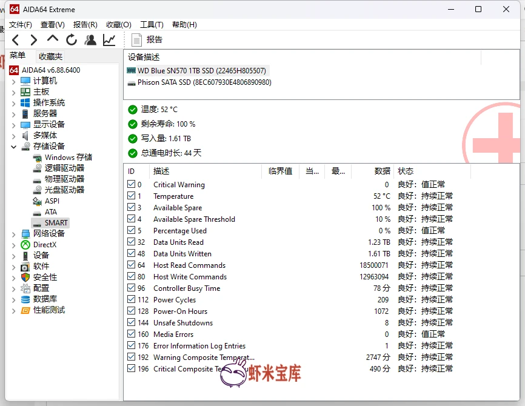Expand the 操作系统 tree node
Screen dimensions: 525x406
14,104
